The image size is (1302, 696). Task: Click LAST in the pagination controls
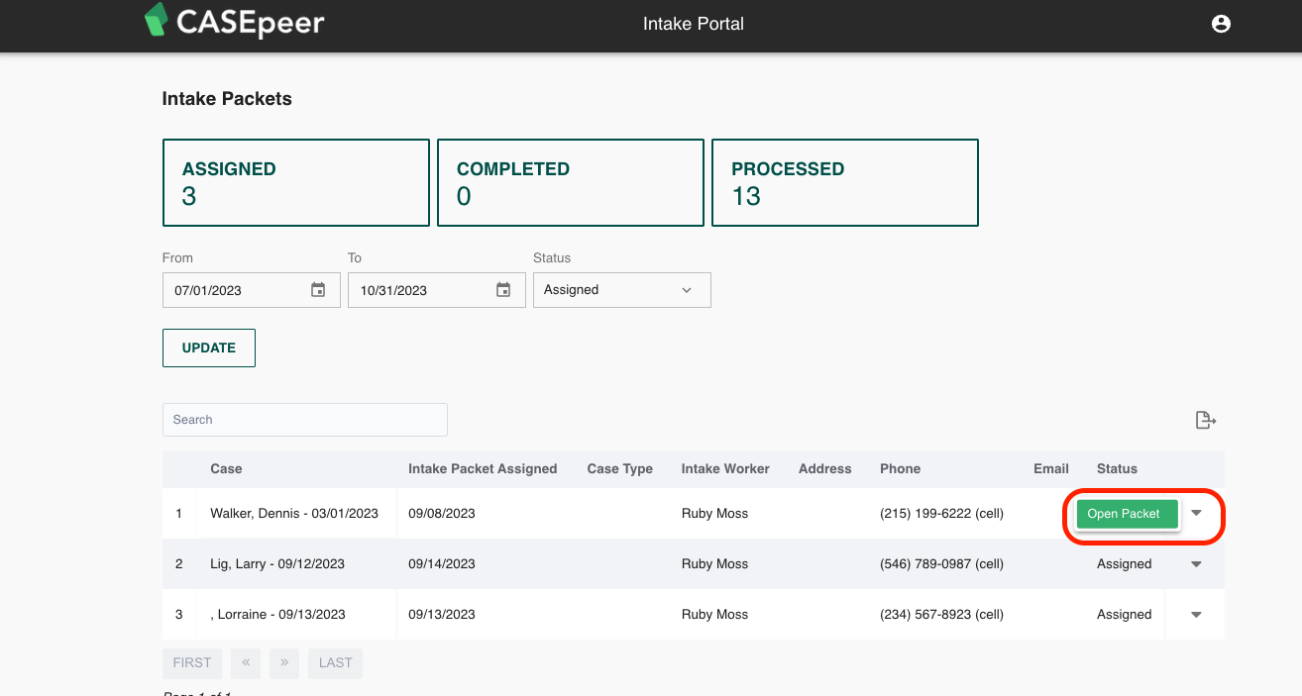coord(335,663)
